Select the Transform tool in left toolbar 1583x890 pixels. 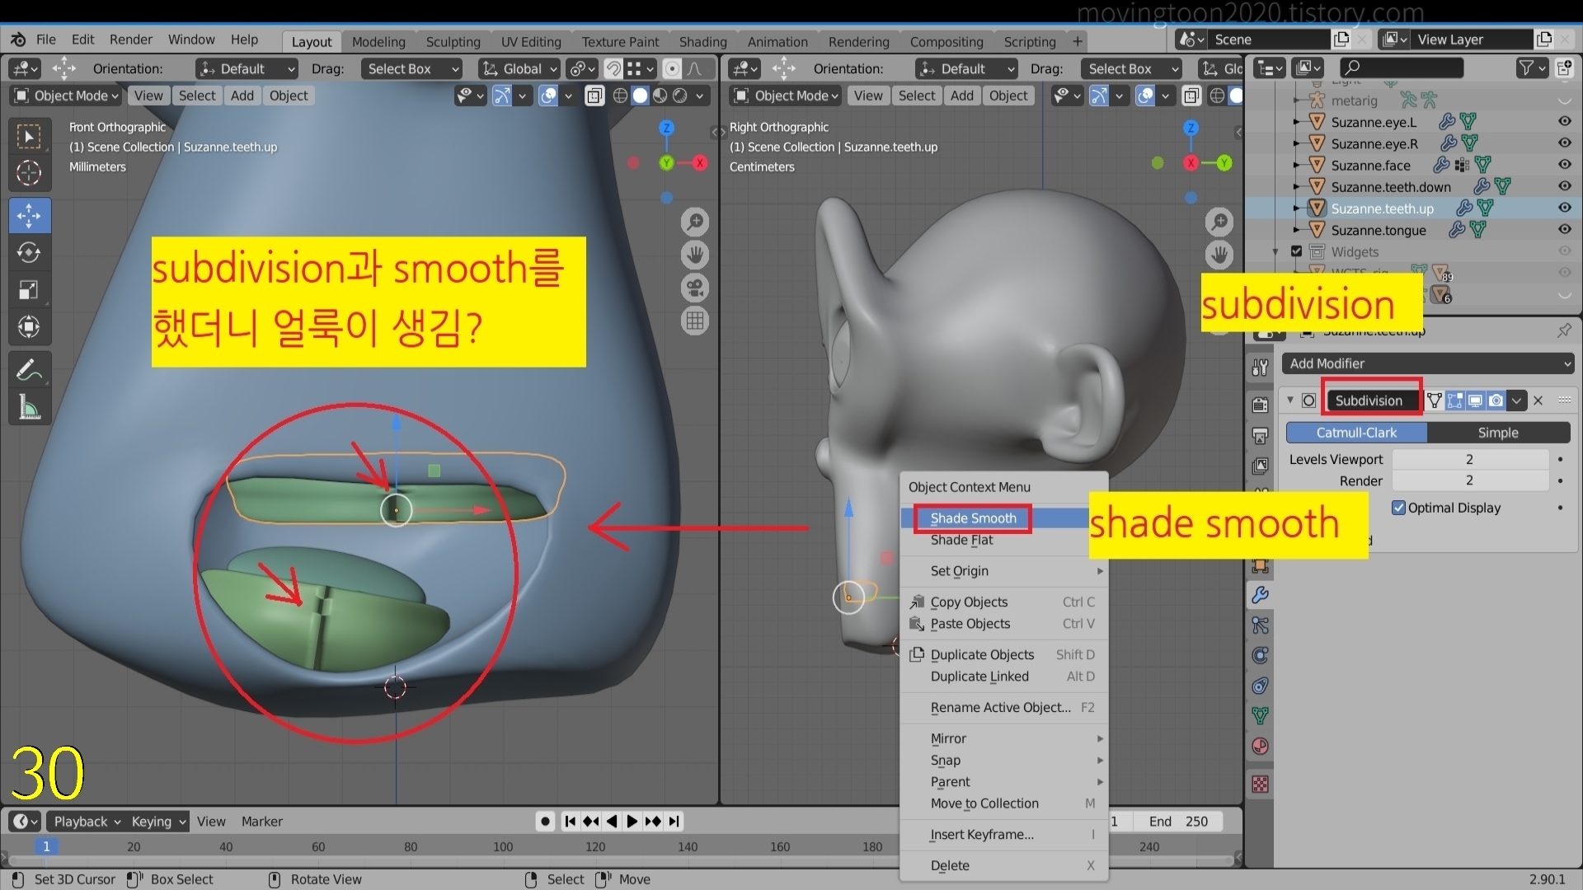click(29, 327)
